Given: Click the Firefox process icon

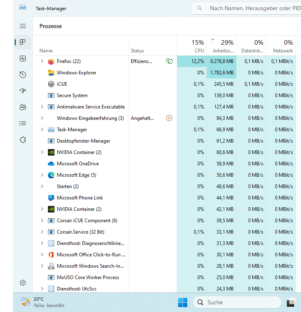Looking at the screenshot, I should 51,61.
